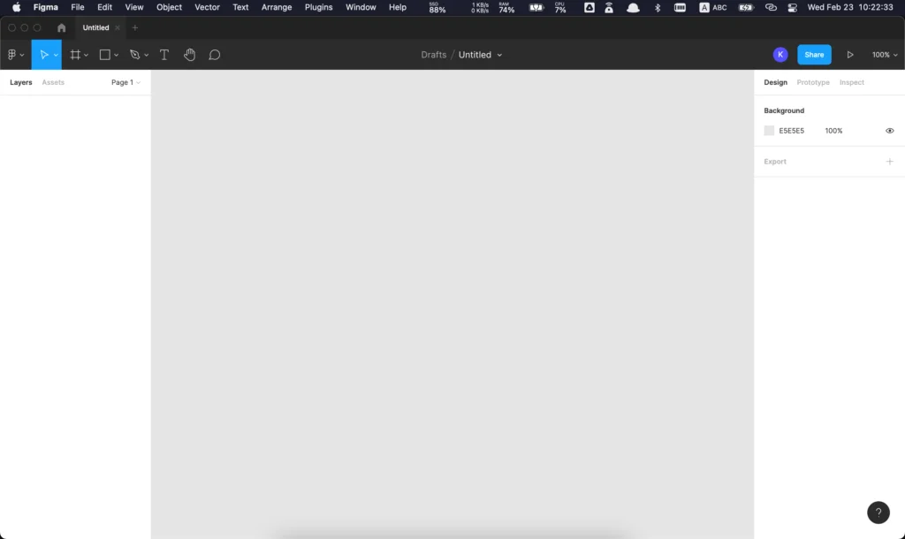905x539 pixels.
Task: Open the E5E5E5 background color swatch
Action: (769, 130)
